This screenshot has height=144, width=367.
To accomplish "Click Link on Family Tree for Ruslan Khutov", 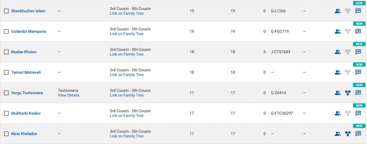I will 127,54.
